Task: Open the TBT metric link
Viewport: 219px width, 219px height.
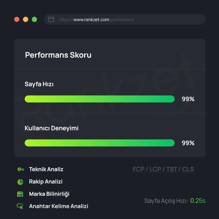Action: pyautogui.click(x=172, y=169)
